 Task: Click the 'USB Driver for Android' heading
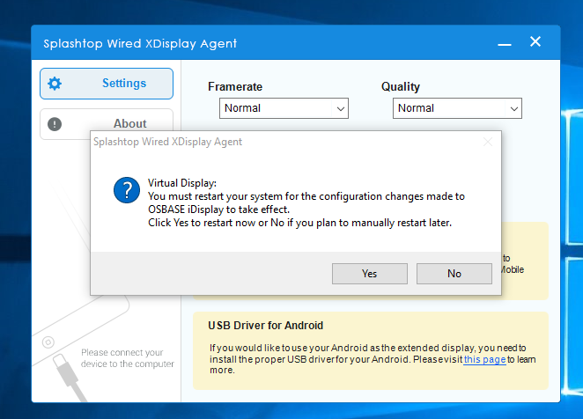point(265,326)
